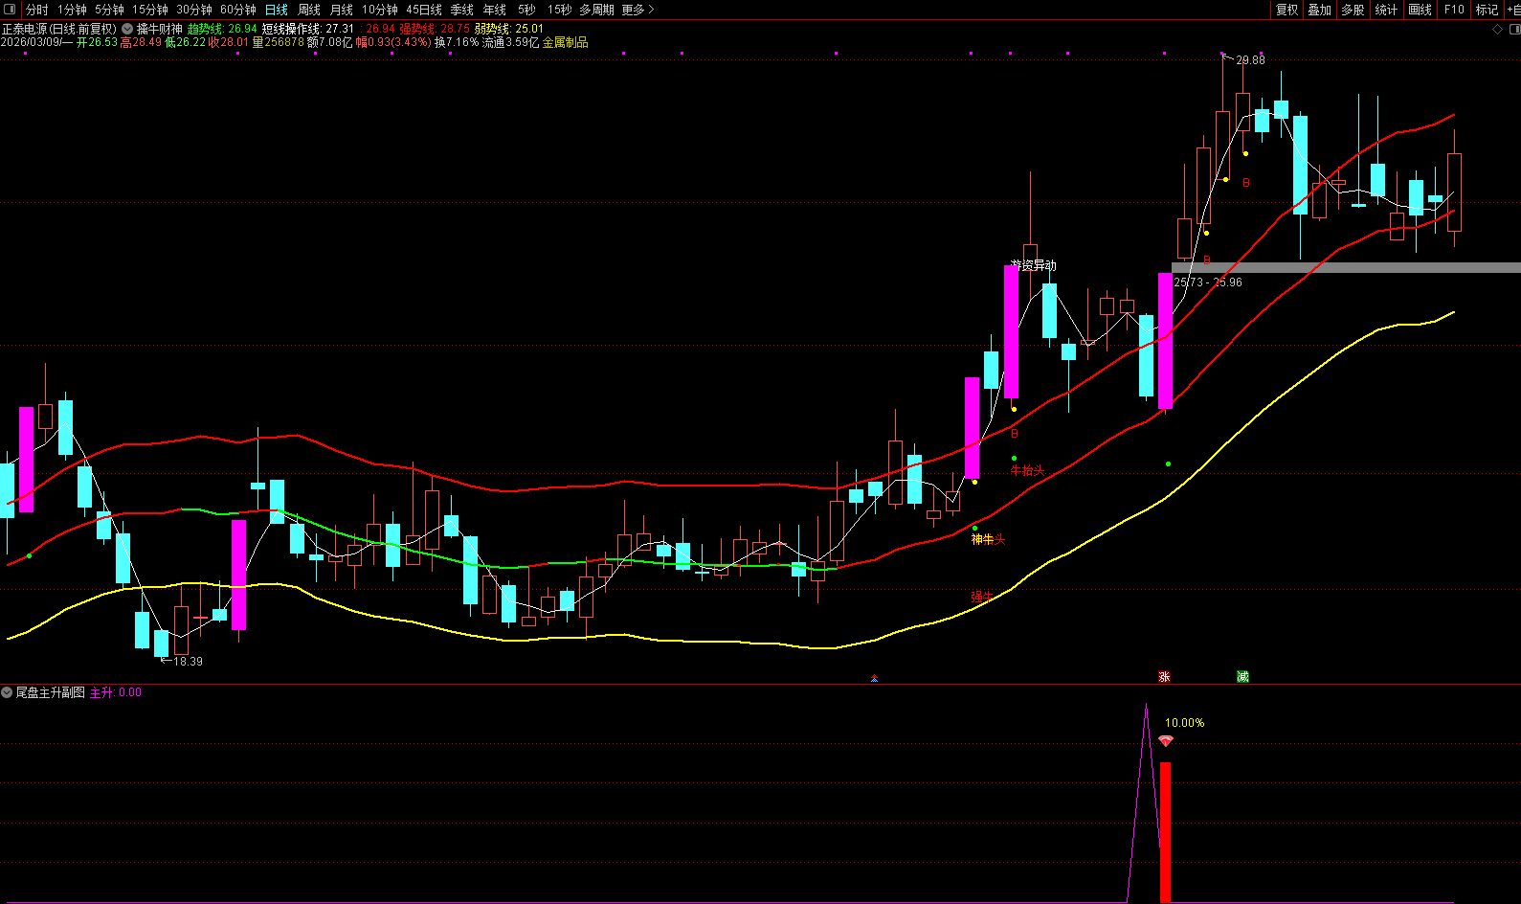Switch to the 周线 weekly period tab
This screenshot has height=904, width=1521.
click(x=309, y=10)
